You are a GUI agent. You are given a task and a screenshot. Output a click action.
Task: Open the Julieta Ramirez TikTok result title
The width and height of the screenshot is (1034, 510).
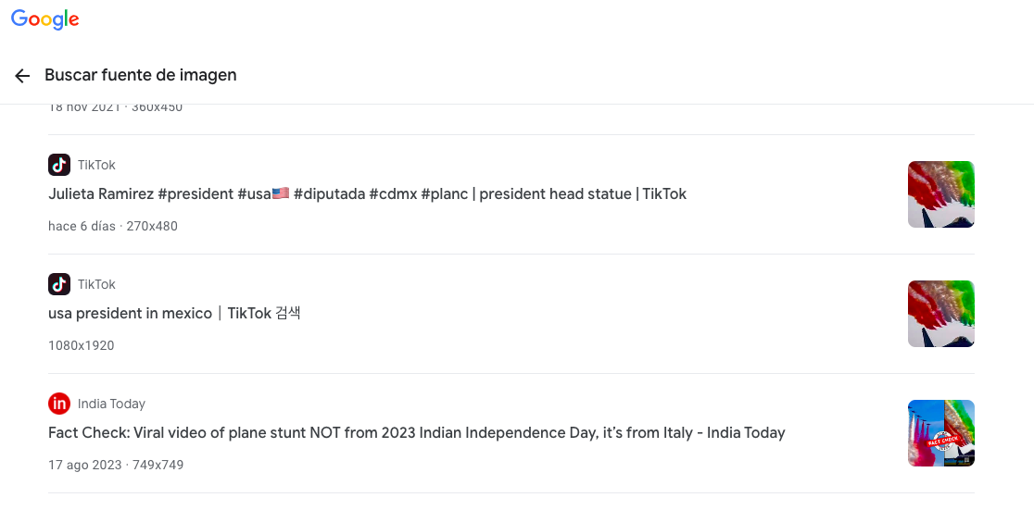pyautogui.click(x=367, y=194)
